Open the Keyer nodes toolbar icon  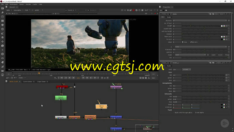click(x=2, y=33)
